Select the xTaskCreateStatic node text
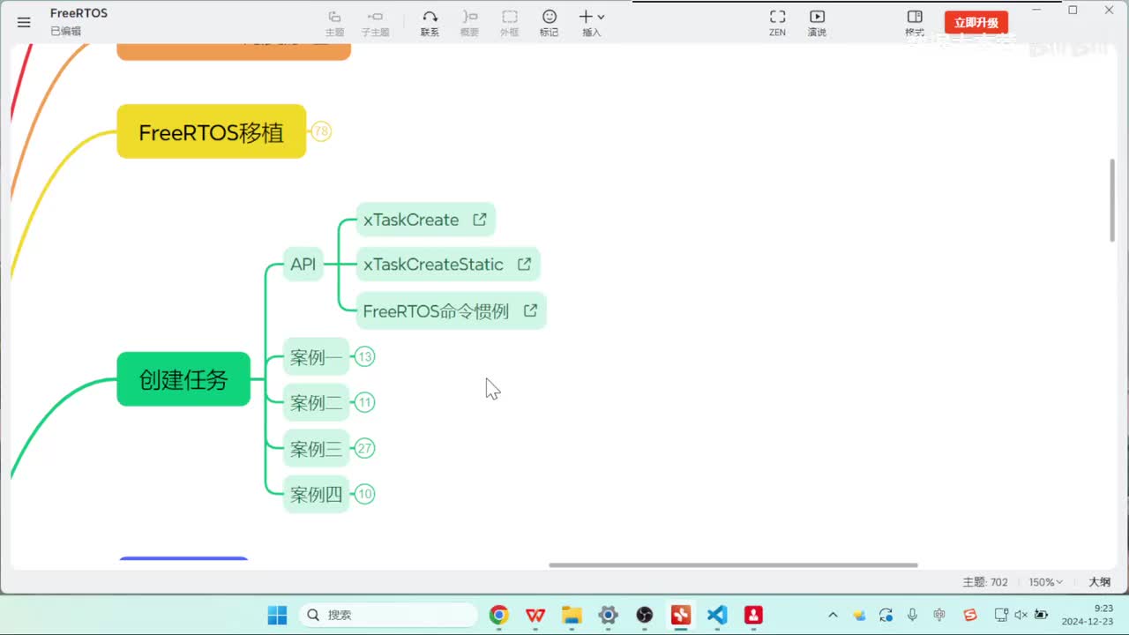Viewport: 1129px width, 635px height. pos(433,265)
